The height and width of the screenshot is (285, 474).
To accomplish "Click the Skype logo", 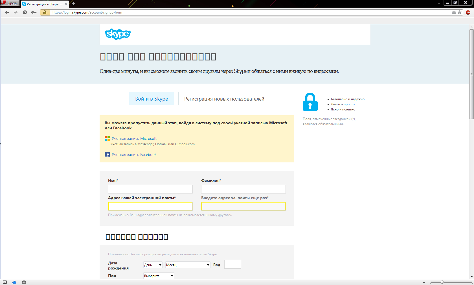I will point(118,34).
